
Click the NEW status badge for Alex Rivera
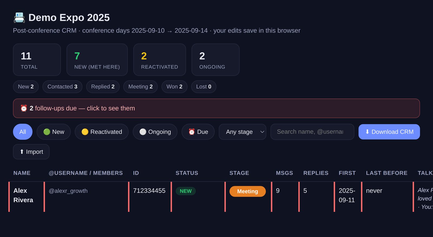click(186, 191)
